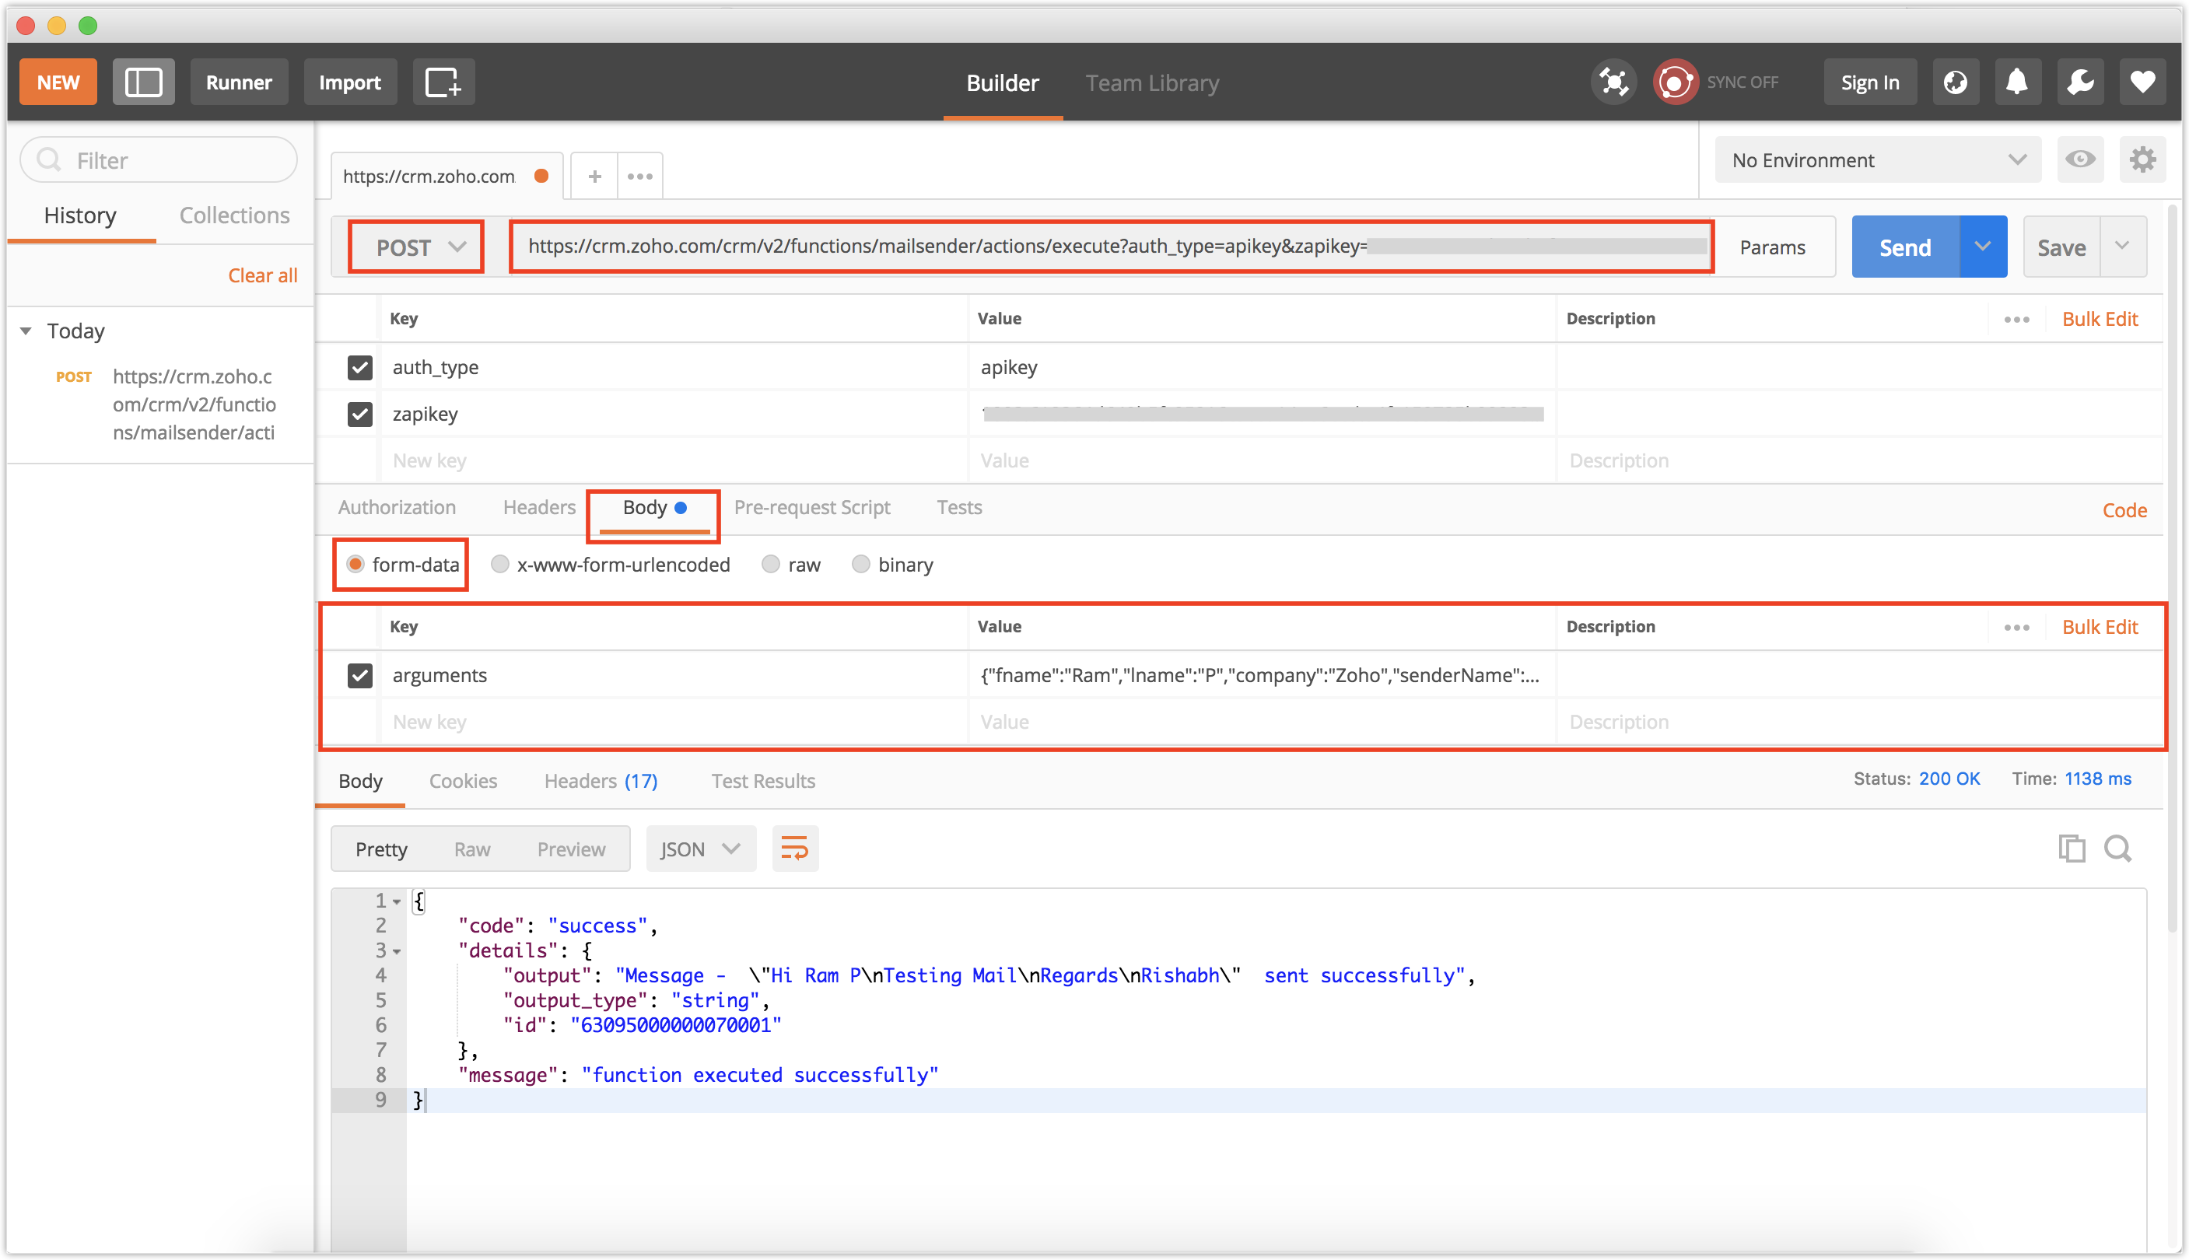Save the request
The width and height of the screenshot is (2189, 1260).
click(2061, 247)
